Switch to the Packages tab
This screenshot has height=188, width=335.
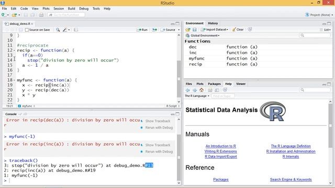click(214, 84)
